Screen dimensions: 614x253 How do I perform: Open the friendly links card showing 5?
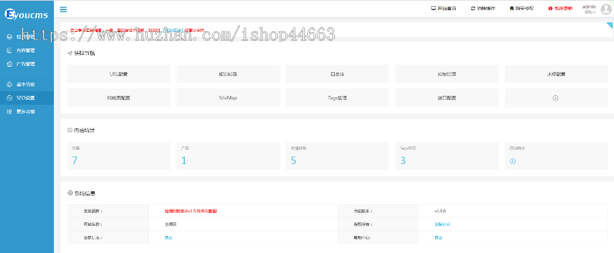click(337, 156)
